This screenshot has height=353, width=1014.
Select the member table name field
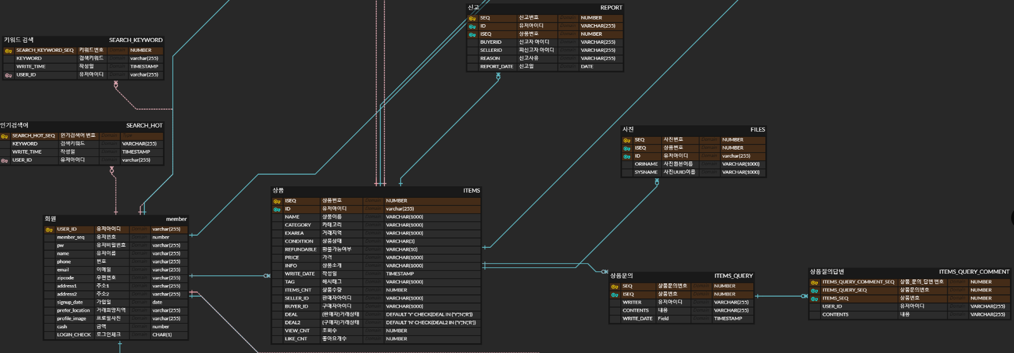click(x=176, y=219)
